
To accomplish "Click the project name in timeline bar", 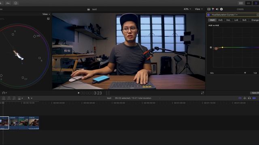I will pyautogui.click(x=109, y=98).
